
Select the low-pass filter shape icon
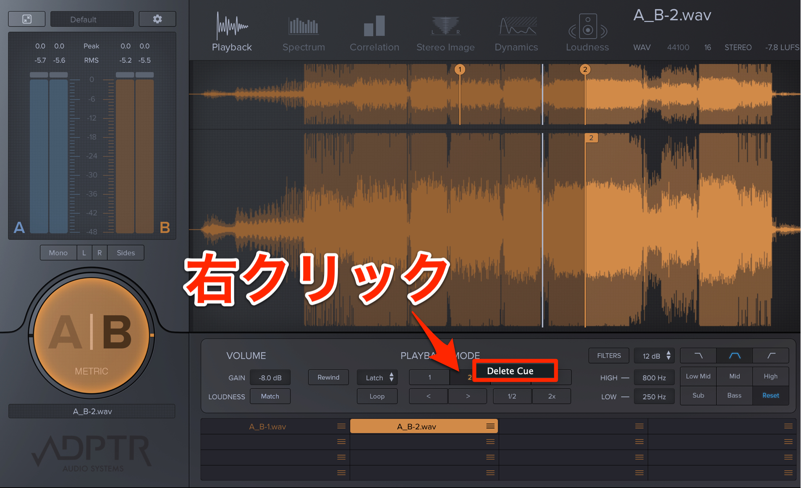[x=698, y=356]
